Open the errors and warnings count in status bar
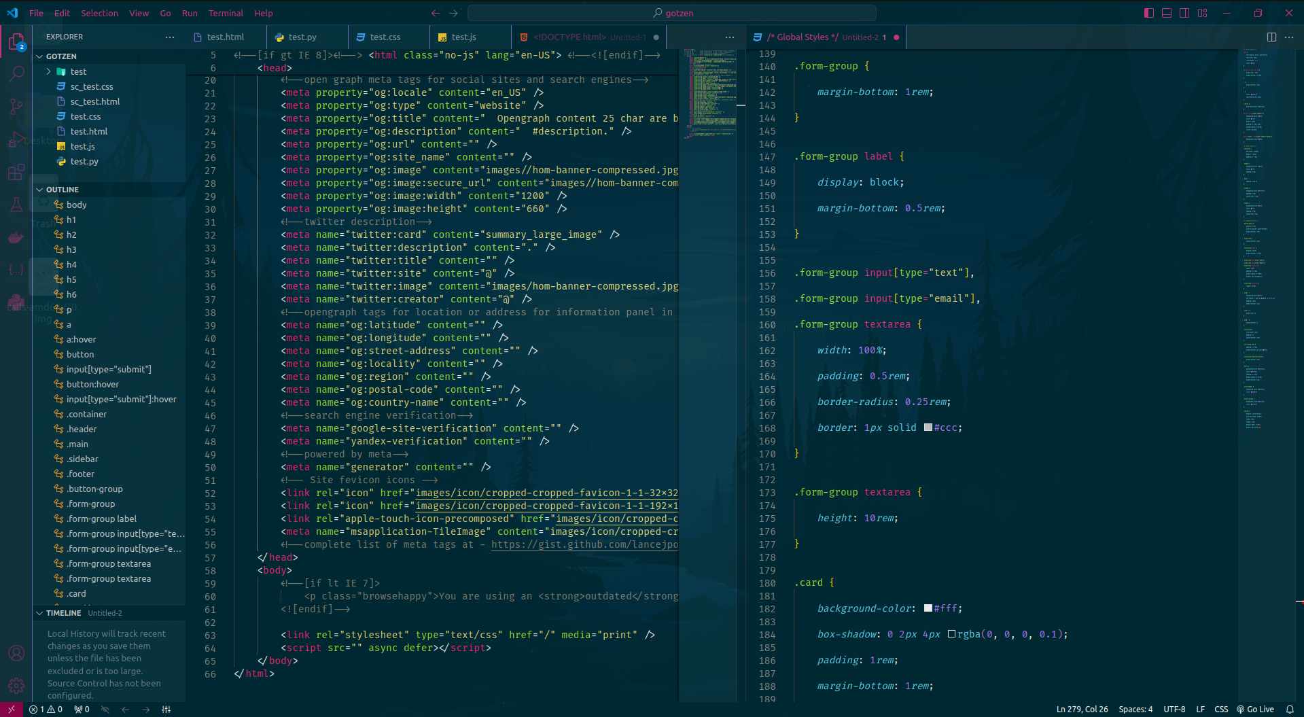The image size is (1304, 717). tap(46, 710)
